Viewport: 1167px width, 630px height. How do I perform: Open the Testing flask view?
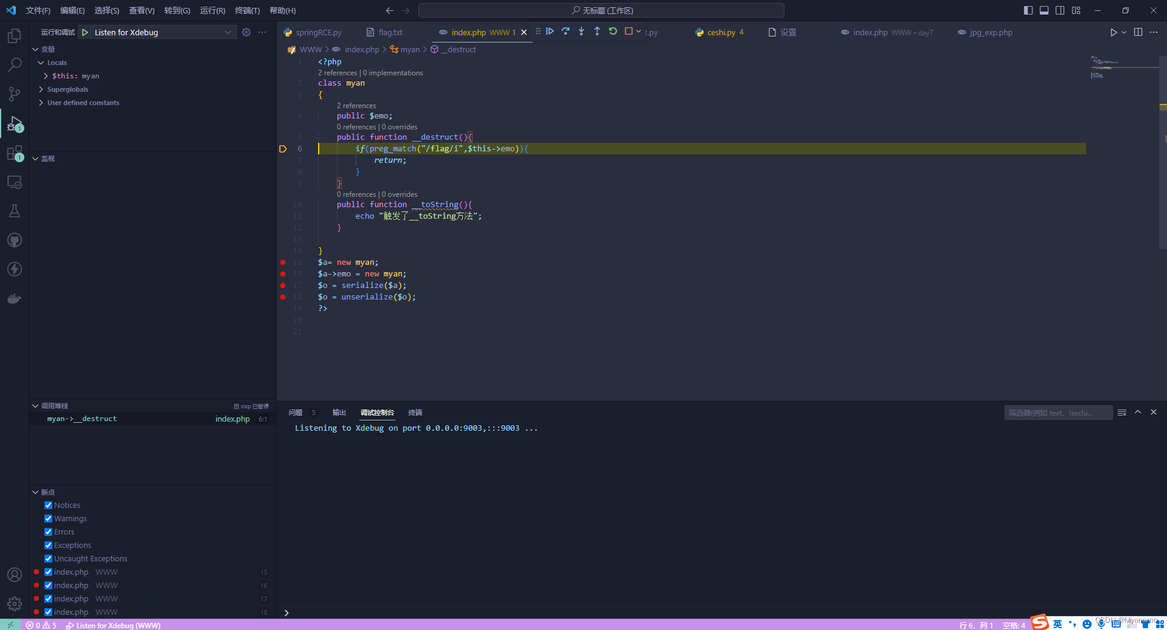pos(15,211)
